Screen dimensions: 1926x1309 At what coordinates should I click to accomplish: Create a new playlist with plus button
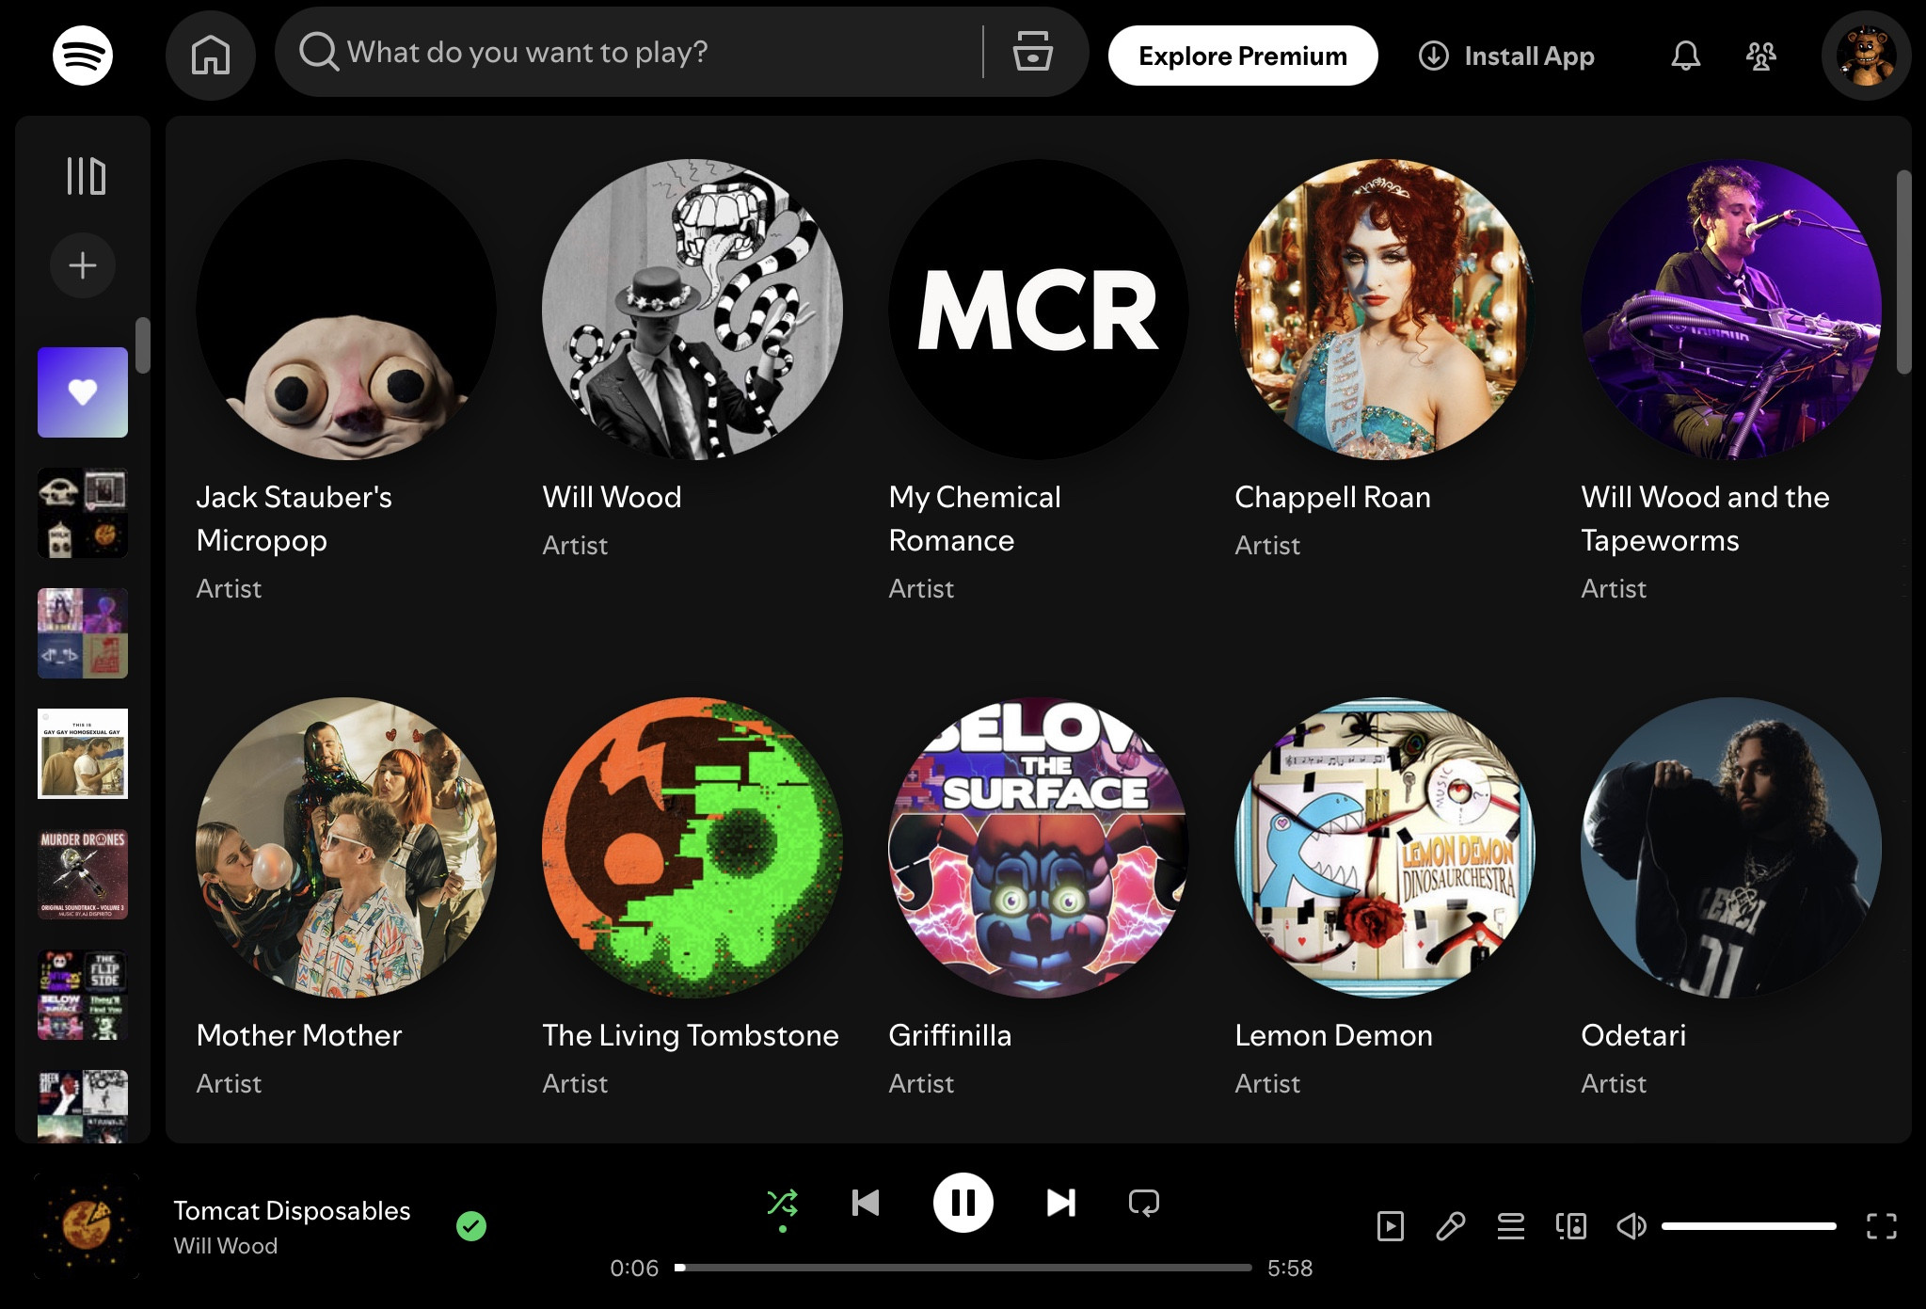pyautogui.click(x=83, y=265)
